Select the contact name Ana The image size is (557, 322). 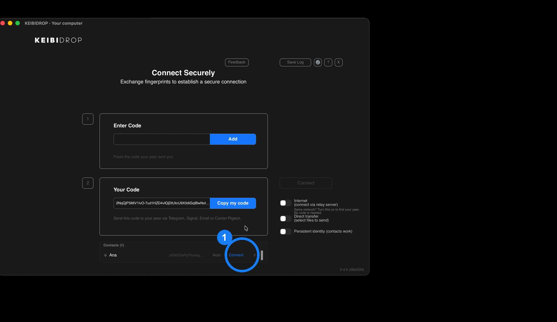pyautogui.click(x=113, y=255)
